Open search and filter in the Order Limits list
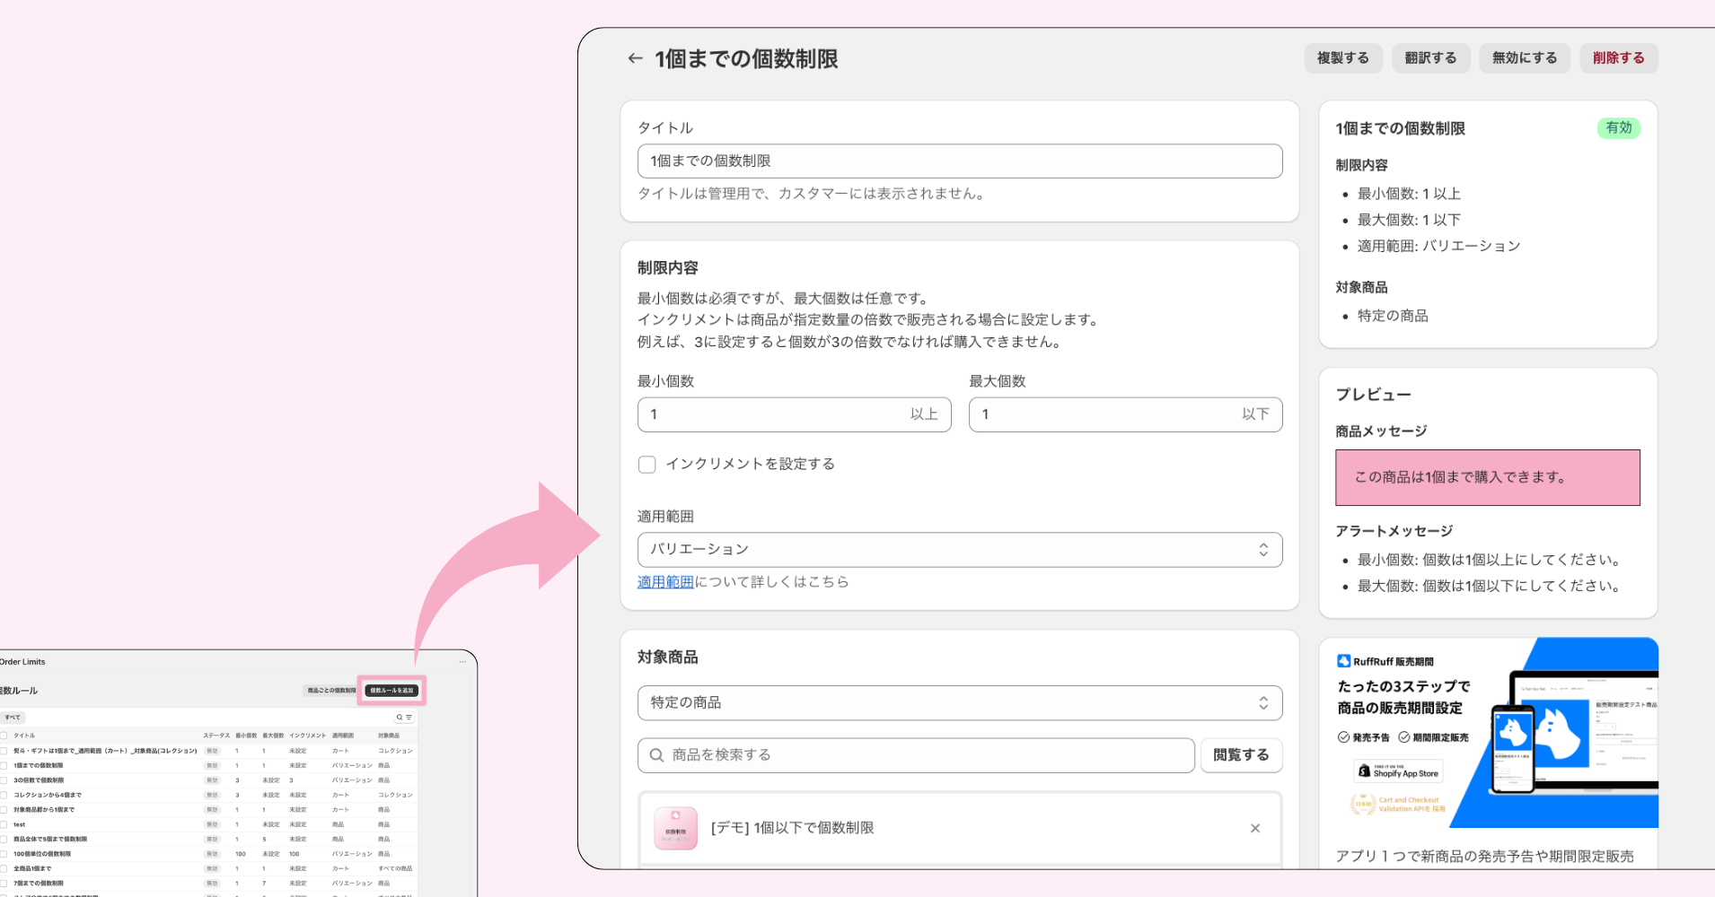Viewport: 1715px width, 897px height. pyautogui.click(x=404, y=718)
